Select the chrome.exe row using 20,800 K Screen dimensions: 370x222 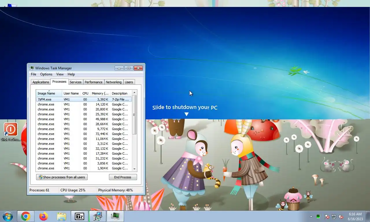(x=84, y=109)
